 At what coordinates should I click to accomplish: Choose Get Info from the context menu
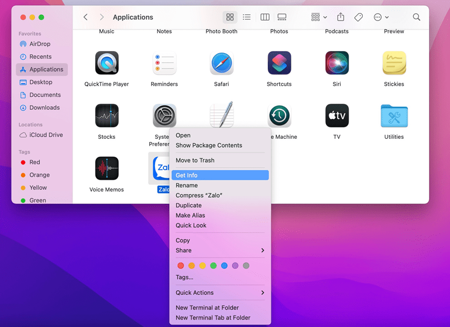coord(220,176)
